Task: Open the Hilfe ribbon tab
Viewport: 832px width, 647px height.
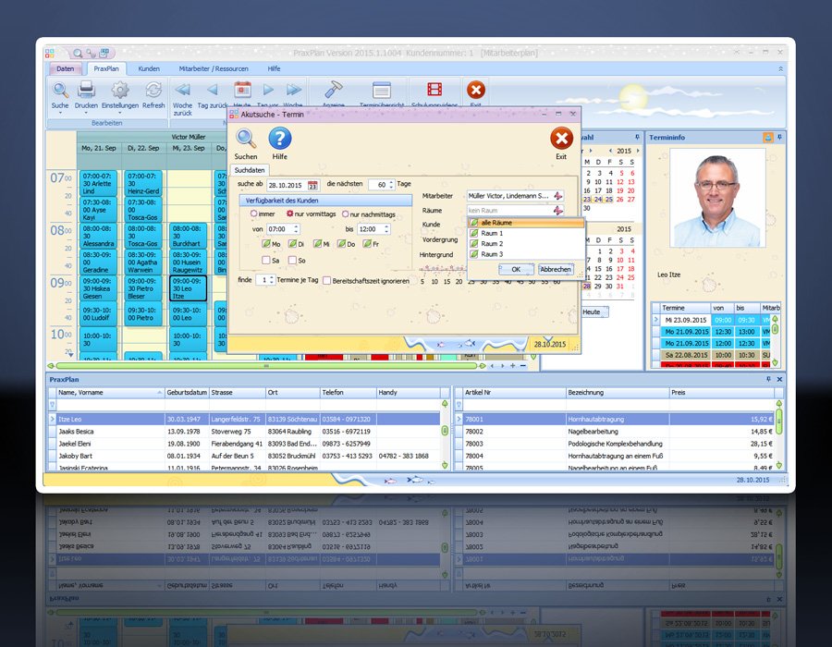Action: click(x=274, y=69)
